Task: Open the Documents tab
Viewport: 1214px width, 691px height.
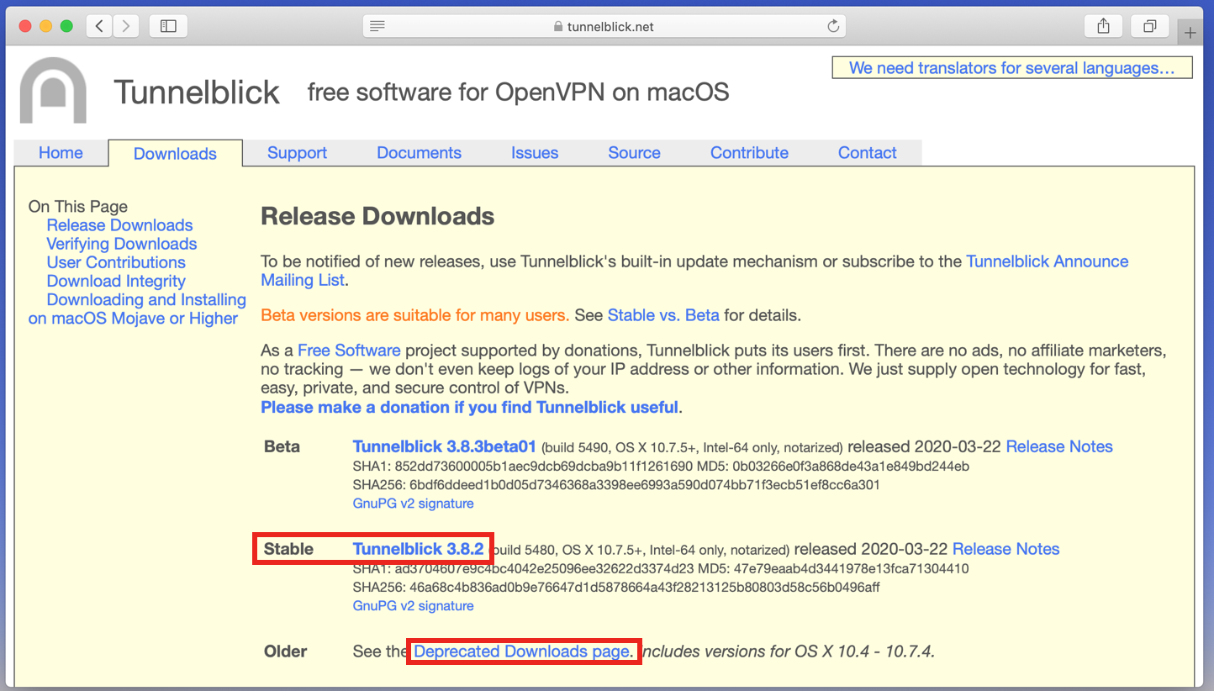Action: click(x=419, y=152)
